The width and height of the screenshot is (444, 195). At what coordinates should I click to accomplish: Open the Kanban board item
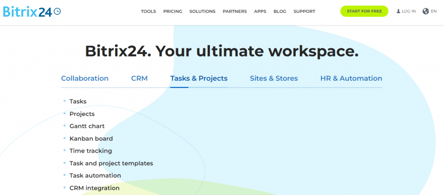pyautogui.click(x=91, y=138)
